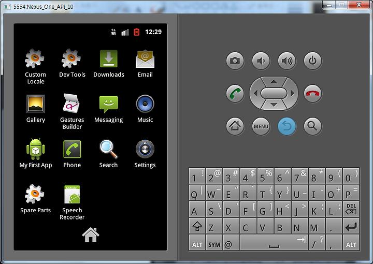Launch Gestures Builder app
The image size is (373, 264).
tap(72, 111)
